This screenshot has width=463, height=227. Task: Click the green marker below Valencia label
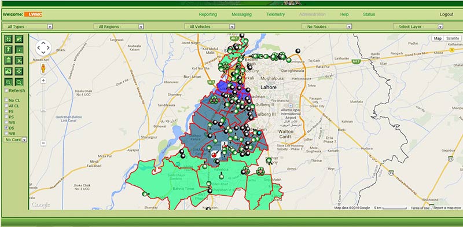(221, 177)
